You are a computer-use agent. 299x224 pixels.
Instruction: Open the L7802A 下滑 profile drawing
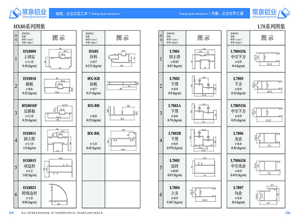[x=204, y=113]
